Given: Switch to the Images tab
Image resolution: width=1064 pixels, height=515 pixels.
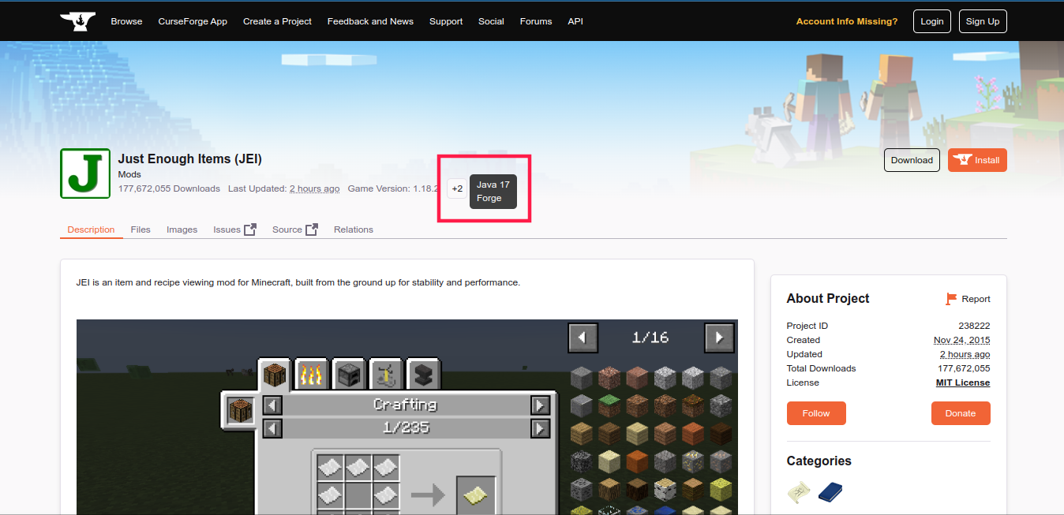Looking at the screenshot, I should pyautogui.click(x=182, y=230).
